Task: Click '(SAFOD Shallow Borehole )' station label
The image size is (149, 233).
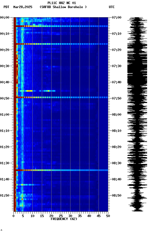Action: [x=63, y=7]
